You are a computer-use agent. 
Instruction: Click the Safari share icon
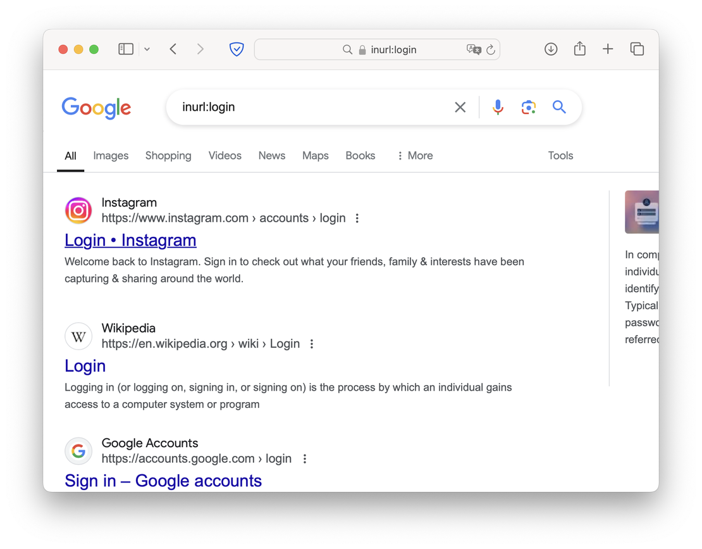click(x=579, y=49)
